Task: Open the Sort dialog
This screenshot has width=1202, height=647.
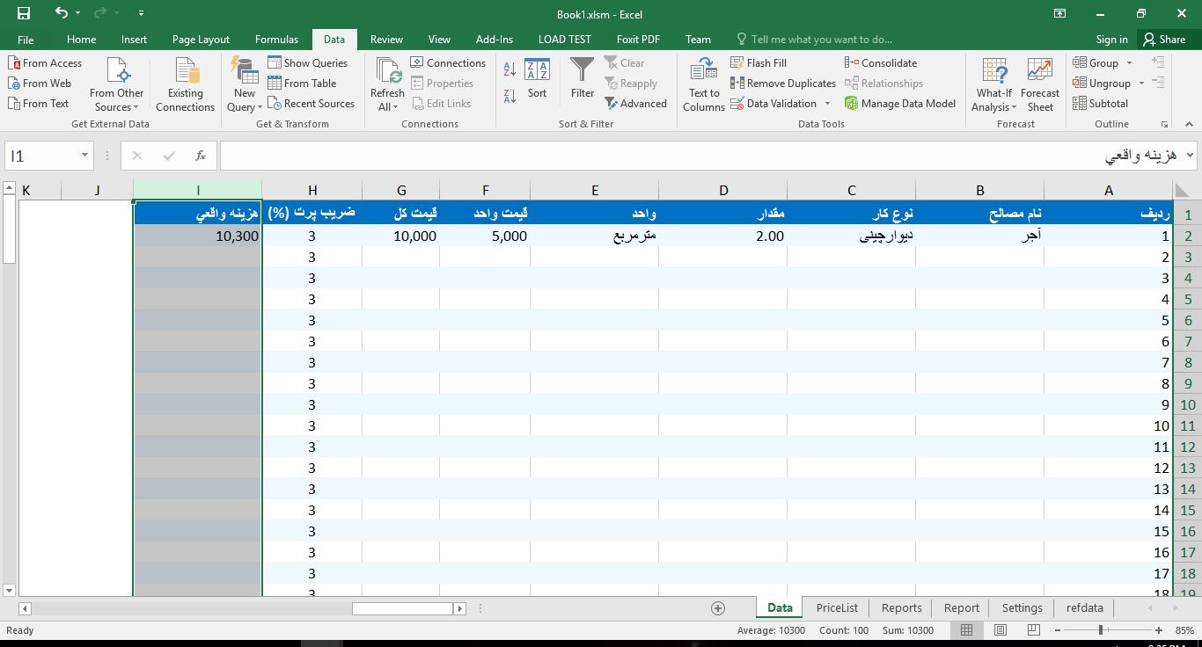Action: [537, 79]
